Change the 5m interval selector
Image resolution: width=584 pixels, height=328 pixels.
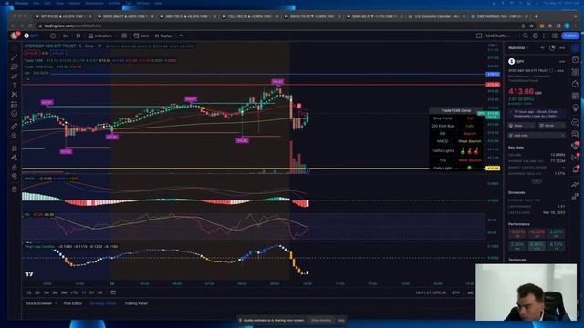point(66,36)
